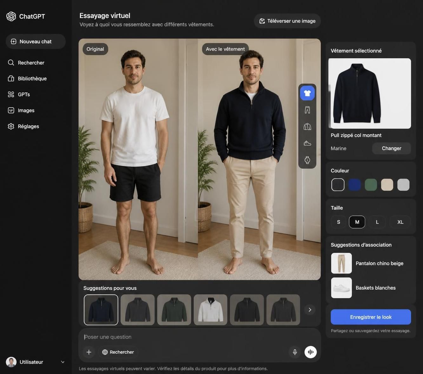The image size is (423, 374).
Task: Toggle the Rechercher web search chip
Action: point(118,352)
